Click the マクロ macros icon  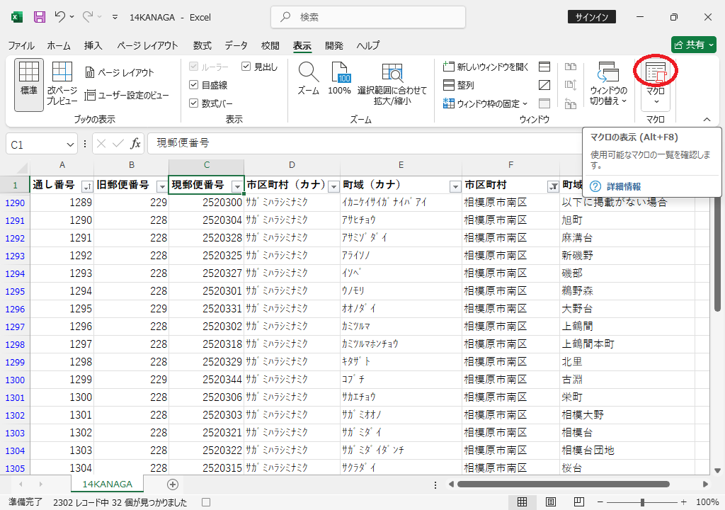(656, 74)
